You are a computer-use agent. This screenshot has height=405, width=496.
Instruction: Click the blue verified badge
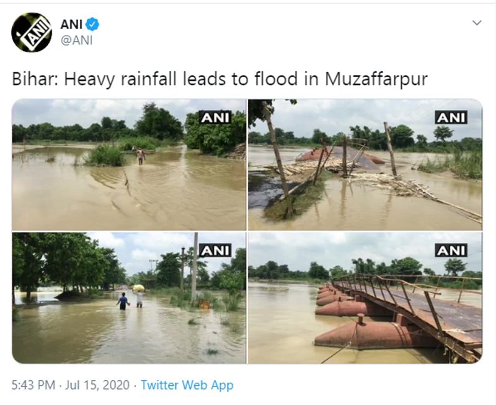coord(92,24)
